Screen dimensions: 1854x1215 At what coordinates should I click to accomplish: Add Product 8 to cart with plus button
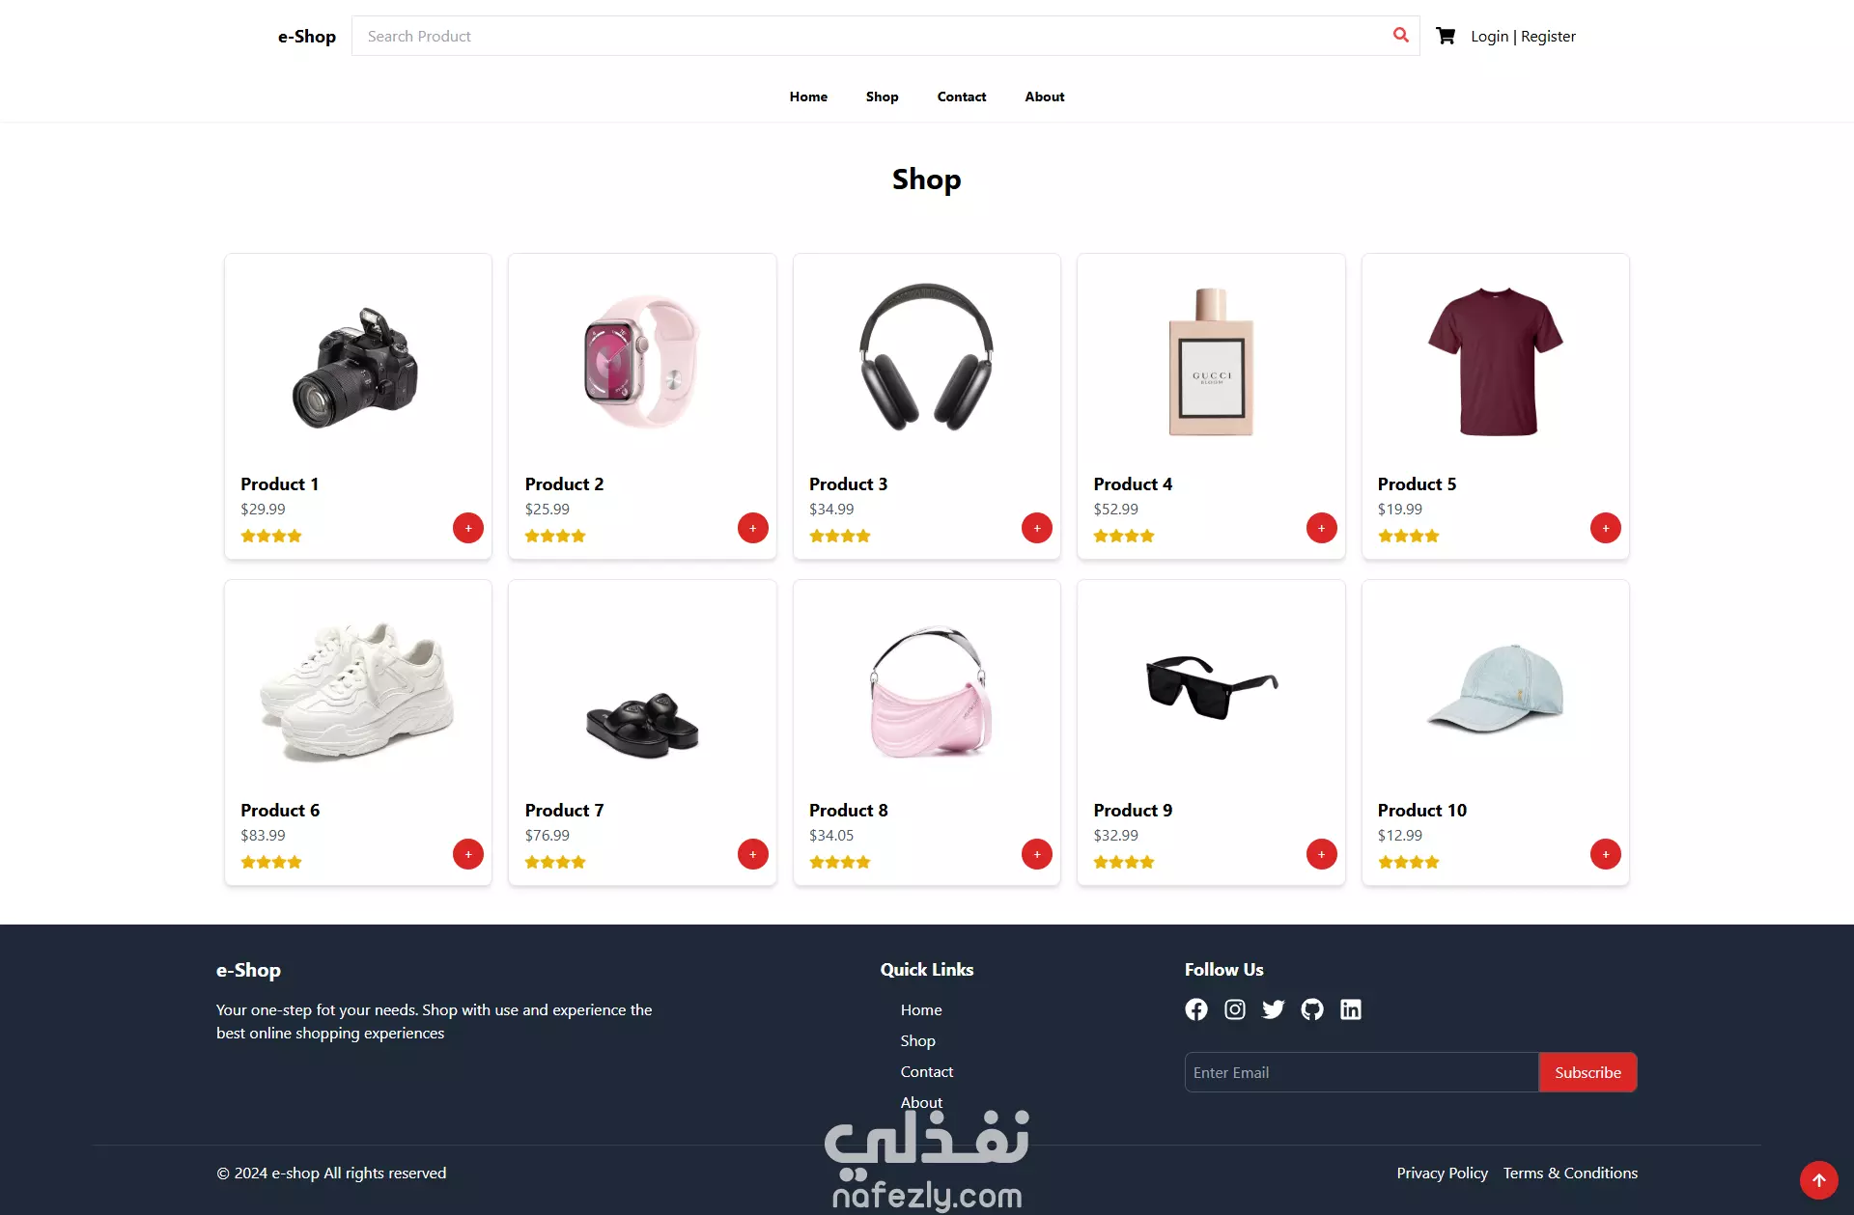point(1037,854)
